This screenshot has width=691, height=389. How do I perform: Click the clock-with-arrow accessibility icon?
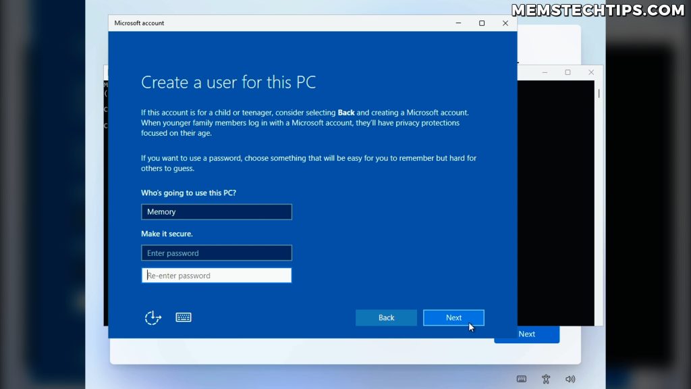pyautogui.click(x=153, y=317)
